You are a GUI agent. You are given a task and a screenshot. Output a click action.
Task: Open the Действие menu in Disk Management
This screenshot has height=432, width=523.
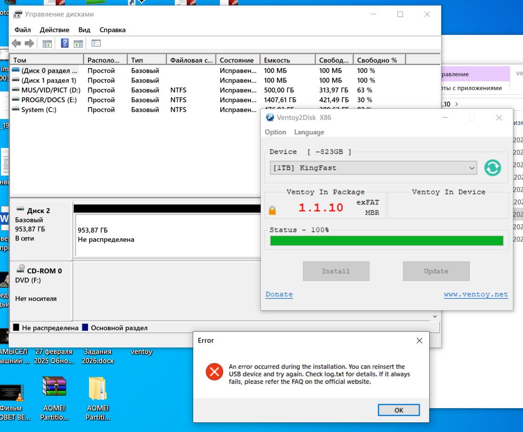click(55, 30)
